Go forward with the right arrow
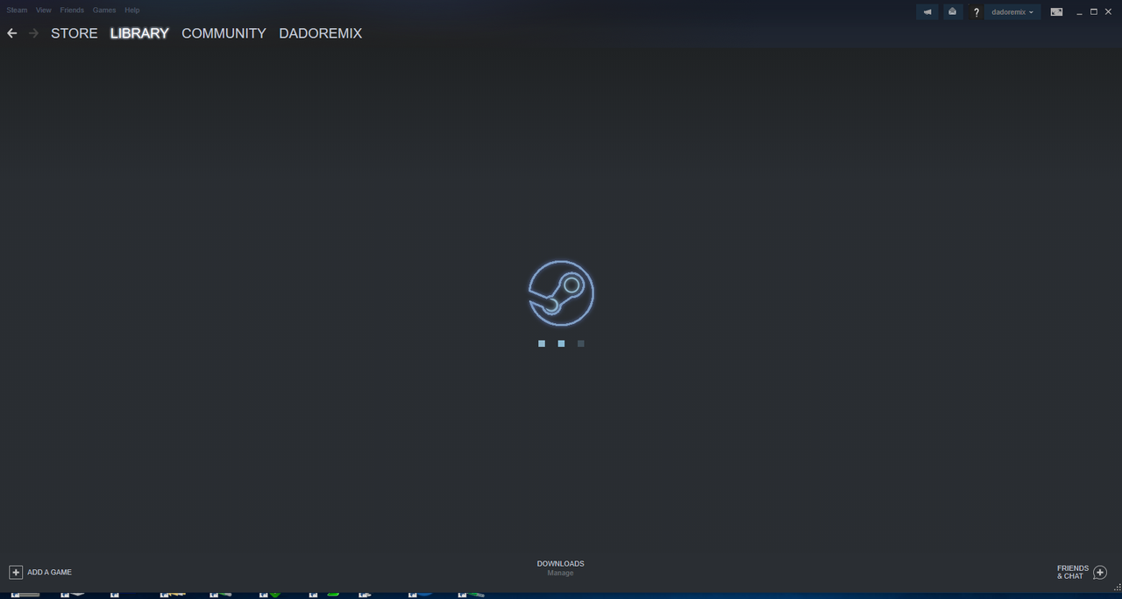This screenshot has height=599, width=1122. 33,33
